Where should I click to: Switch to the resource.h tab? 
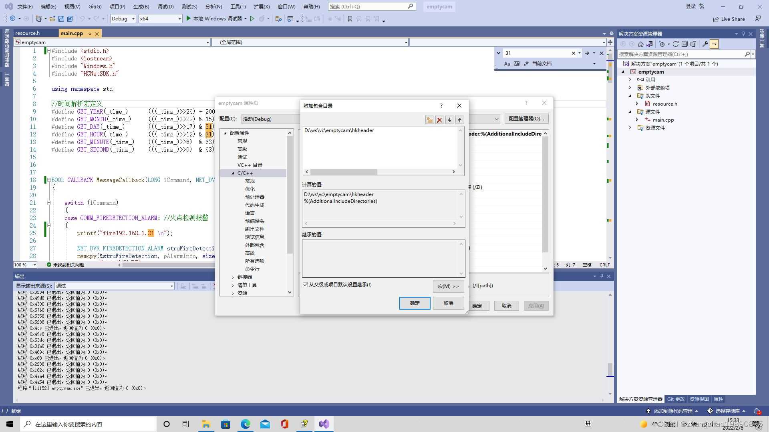tap(28, 33)
